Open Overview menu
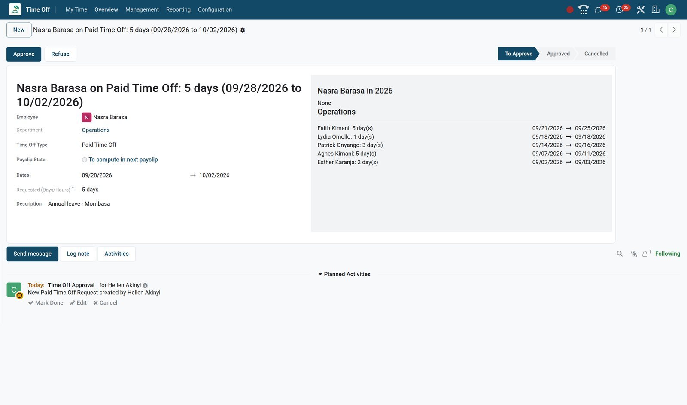The height and width of the screenshot is (405, 687). [106, 9]
